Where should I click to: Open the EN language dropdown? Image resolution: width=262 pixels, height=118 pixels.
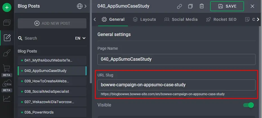click(x=80, y=38)
